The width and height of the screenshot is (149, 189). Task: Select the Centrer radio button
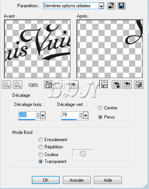click(100, 108)
